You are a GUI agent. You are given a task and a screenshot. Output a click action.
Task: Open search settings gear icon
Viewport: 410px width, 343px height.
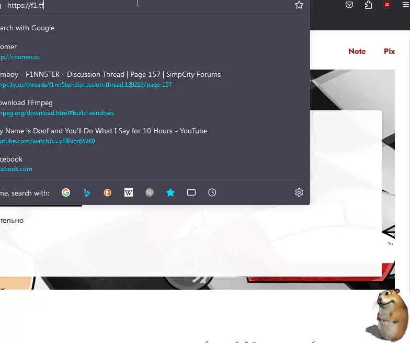click(299, 192)
